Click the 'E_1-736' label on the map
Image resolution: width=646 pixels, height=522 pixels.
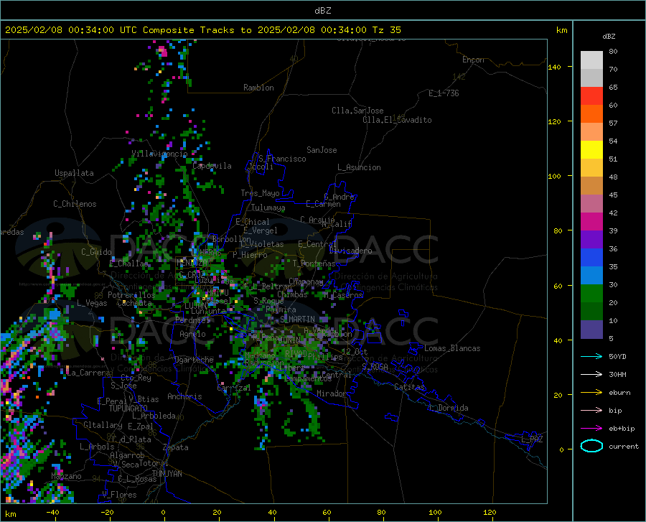[x=444, y=93]
